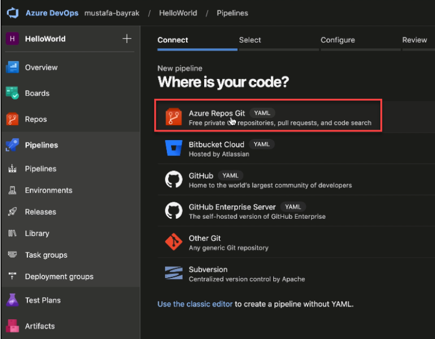The image size is (435, 339).
Task: Click the GitHub Enterprise Server icon
Action: (173, 211)
